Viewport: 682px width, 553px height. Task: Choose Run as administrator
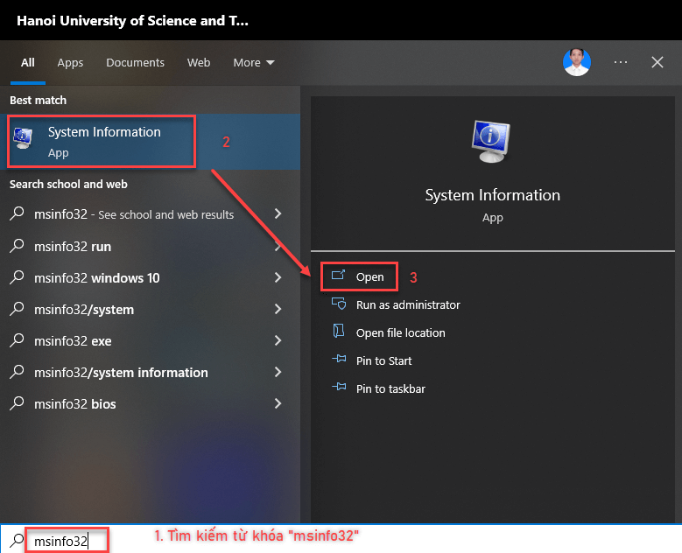(x=408, y=304)
